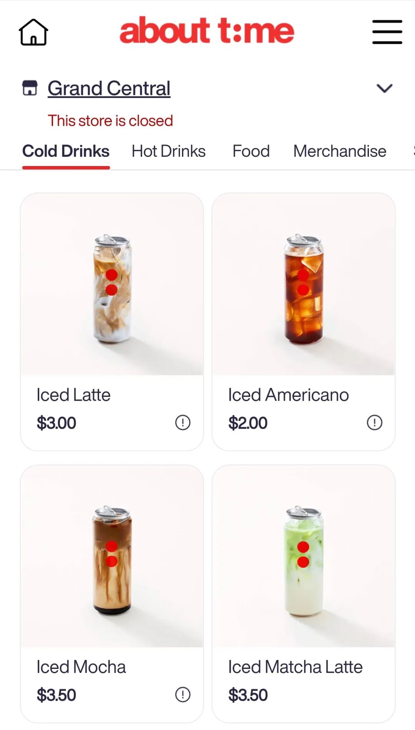Show info for Iced Latte

point(183,423)
